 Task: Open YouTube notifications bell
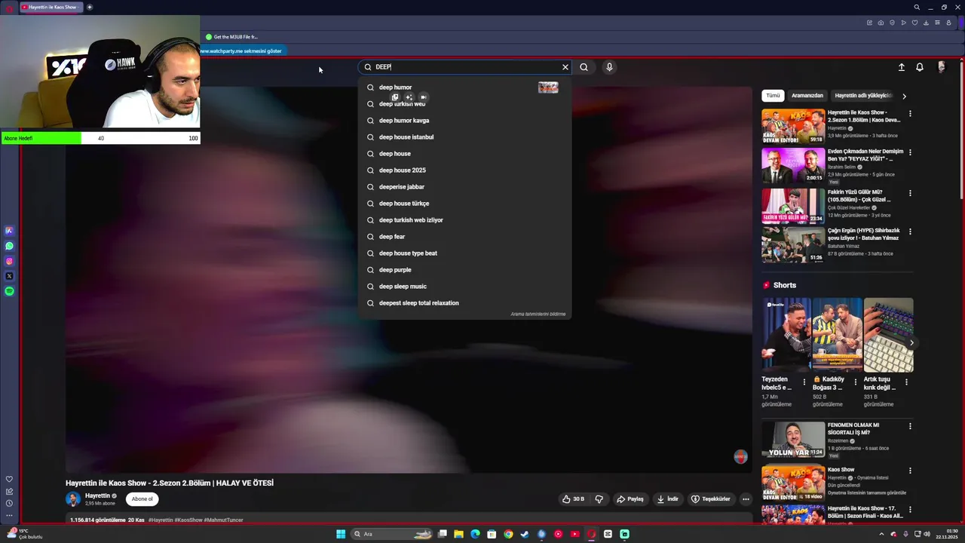tap(920, 67)
